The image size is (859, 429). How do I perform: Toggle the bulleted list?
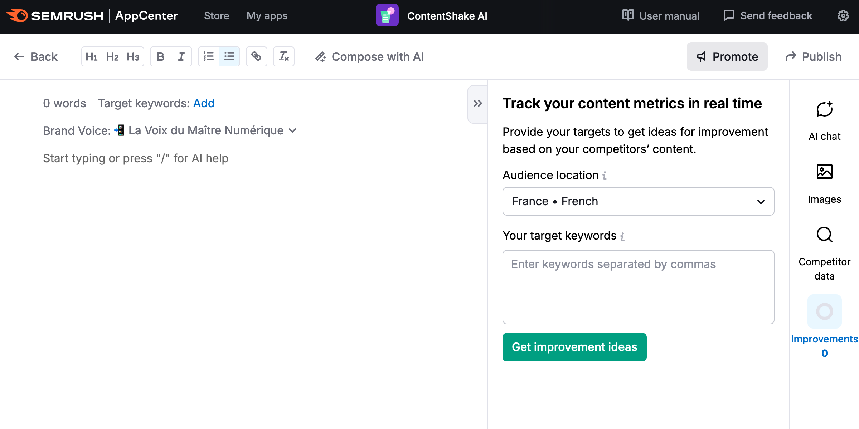pos(229,56)
